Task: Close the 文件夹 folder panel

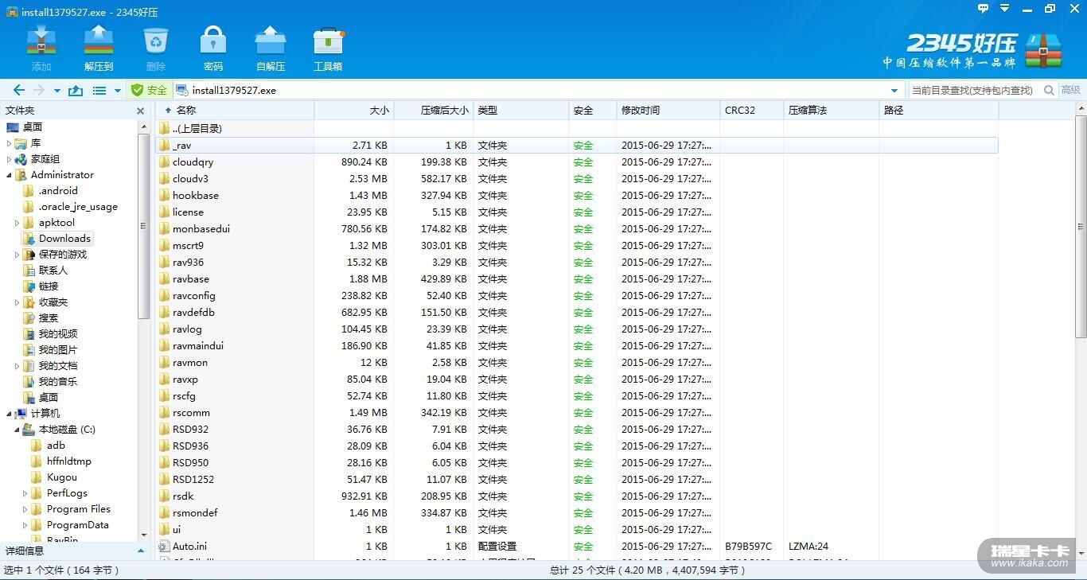Action: pyautogui.click(x=141, y=111)
